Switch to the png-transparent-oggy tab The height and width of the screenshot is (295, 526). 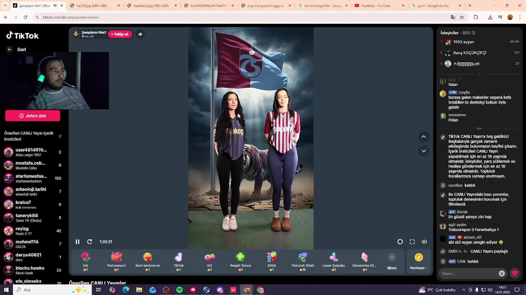pos(266,6)
